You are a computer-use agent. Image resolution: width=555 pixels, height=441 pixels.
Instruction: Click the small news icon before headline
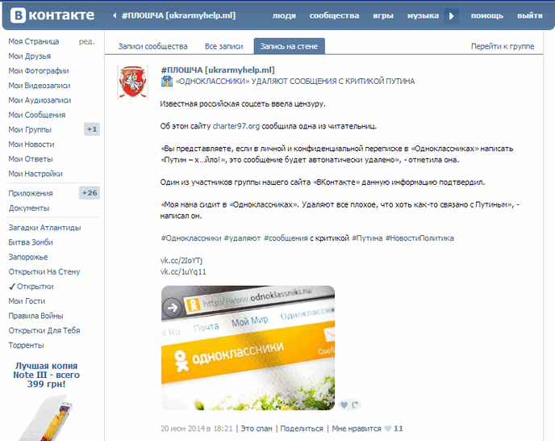point(167,82)
